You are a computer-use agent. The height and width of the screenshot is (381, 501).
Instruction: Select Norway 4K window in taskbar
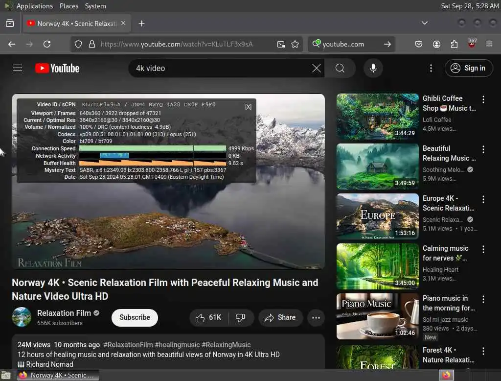[58, 375]
